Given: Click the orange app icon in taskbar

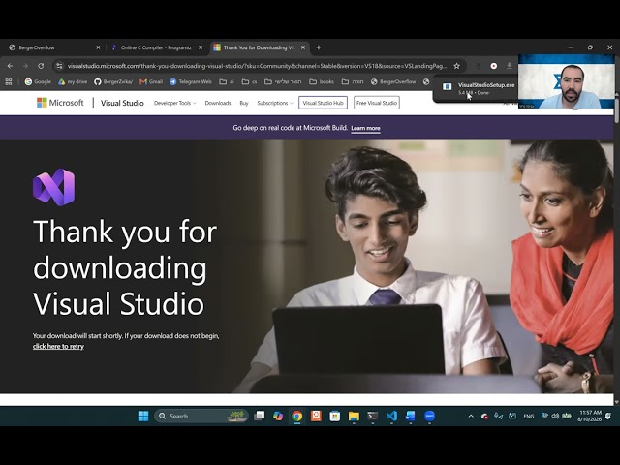Looking at the screenshot, I should [316, 416].
